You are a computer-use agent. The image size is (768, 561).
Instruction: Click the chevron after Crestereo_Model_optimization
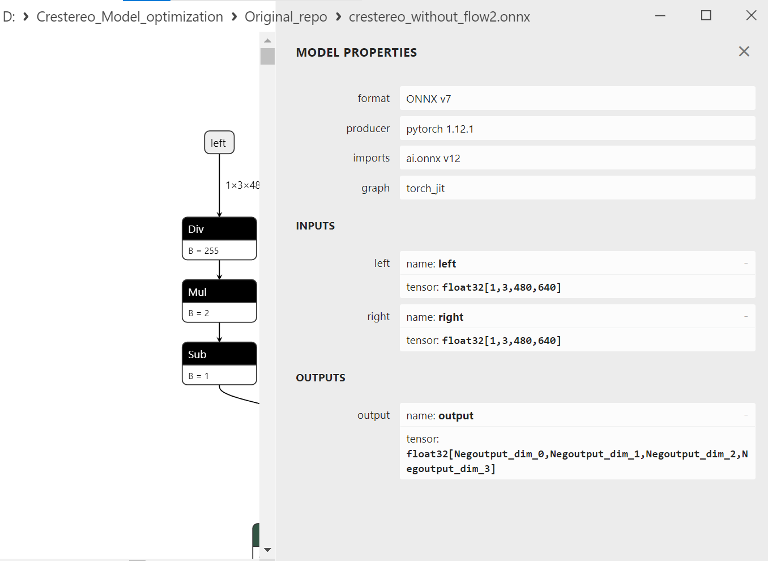point(233,16)
